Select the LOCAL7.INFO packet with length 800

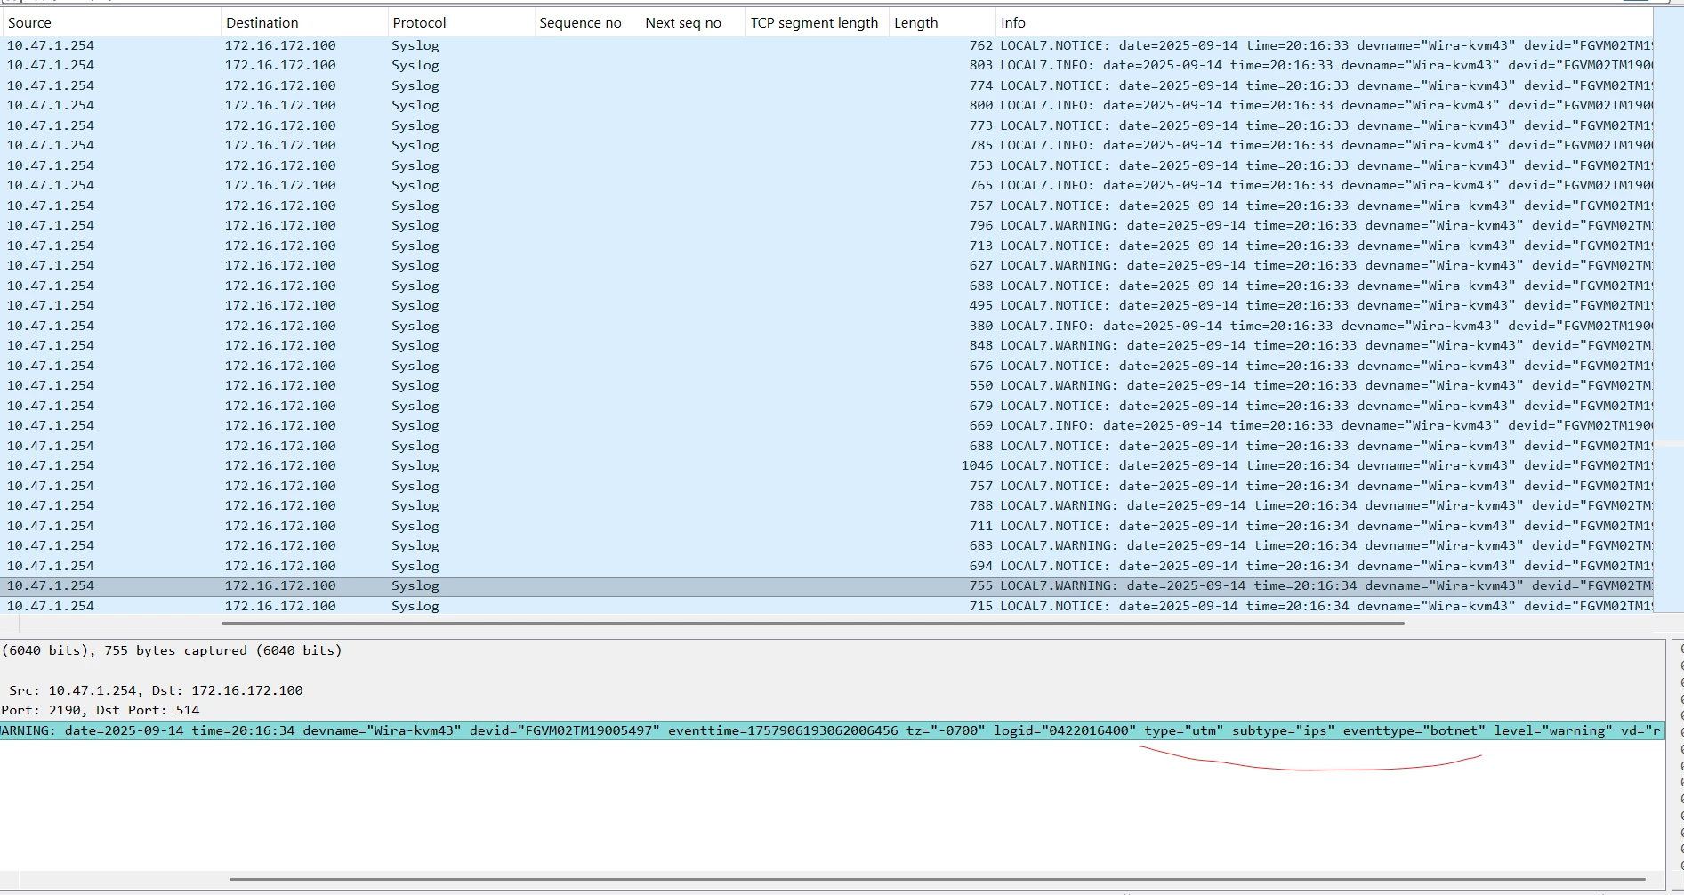click(x=826, y=105)
